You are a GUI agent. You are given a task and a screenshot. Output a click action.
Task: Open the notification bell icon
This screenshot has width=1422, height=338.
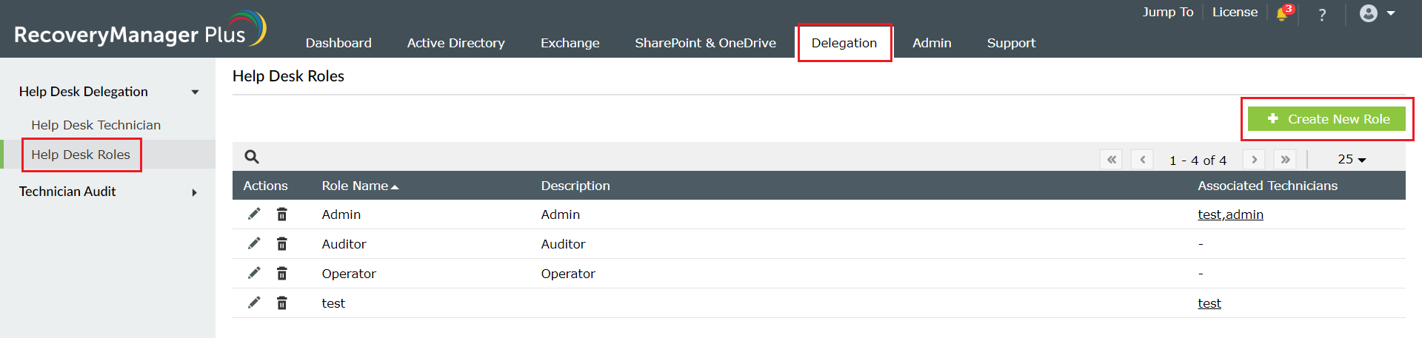coord(1282,14)
